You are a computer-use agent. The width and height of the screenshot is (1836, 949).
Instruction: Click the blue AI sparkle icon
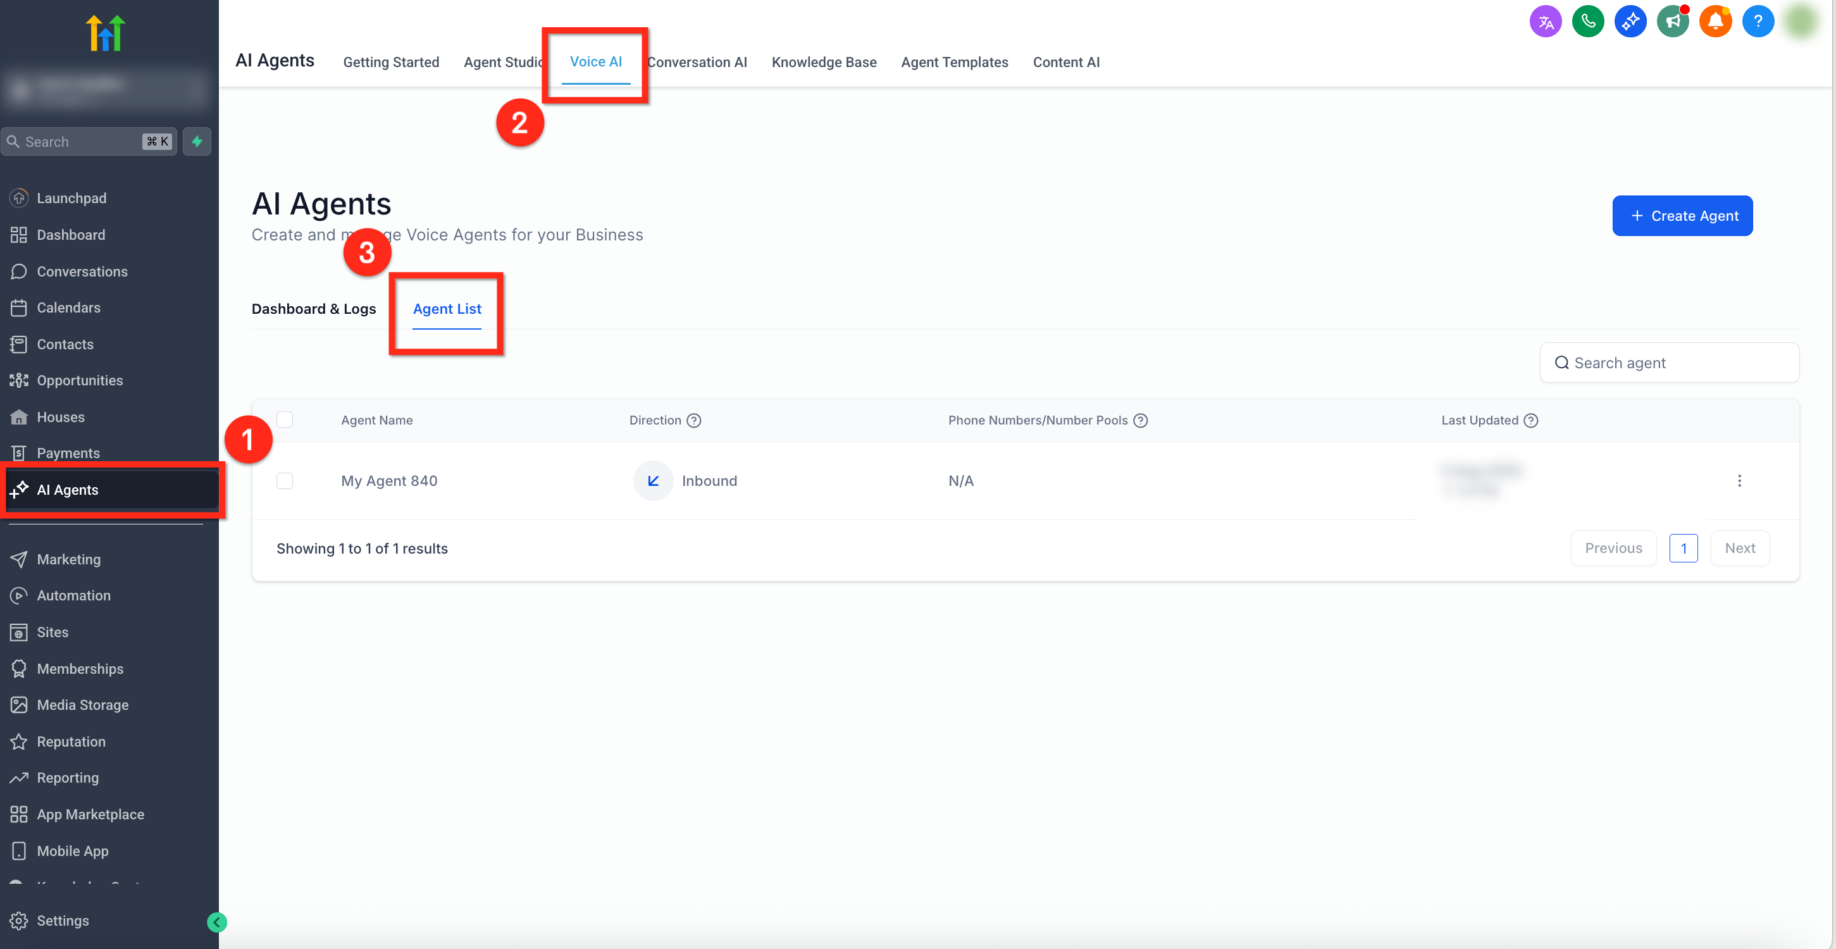1630,22
